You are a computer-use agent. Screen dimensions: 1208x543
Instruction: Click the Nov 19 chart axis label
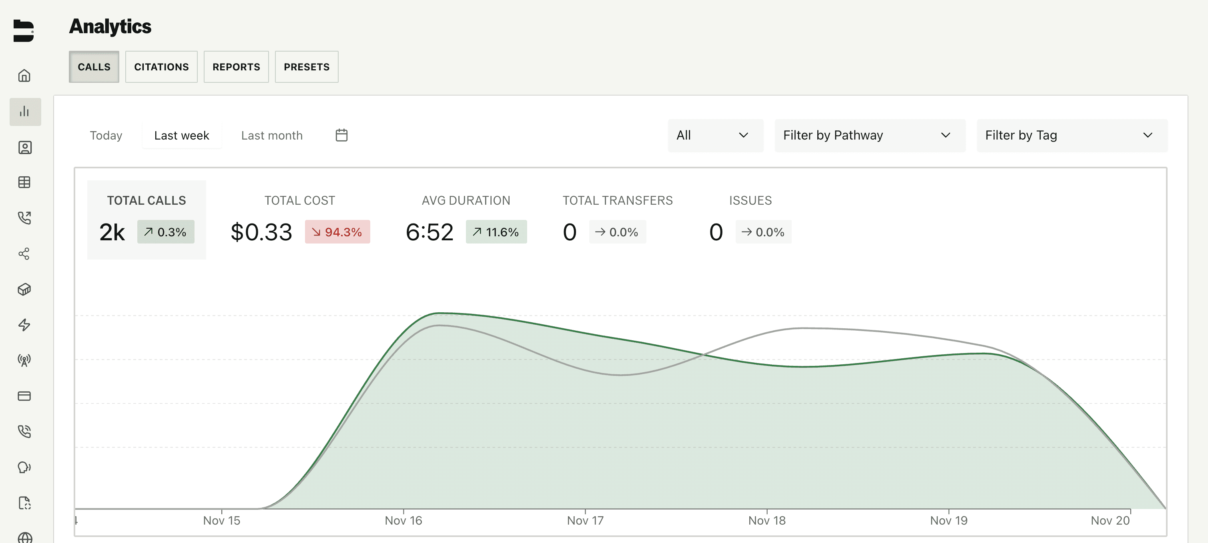pyautogui.click(x=949, y=521)
